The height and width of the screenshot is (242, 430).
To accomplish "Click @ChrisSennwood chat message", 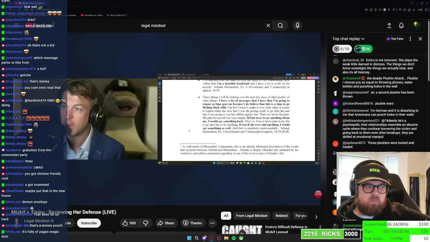I will tap(376, 113).
